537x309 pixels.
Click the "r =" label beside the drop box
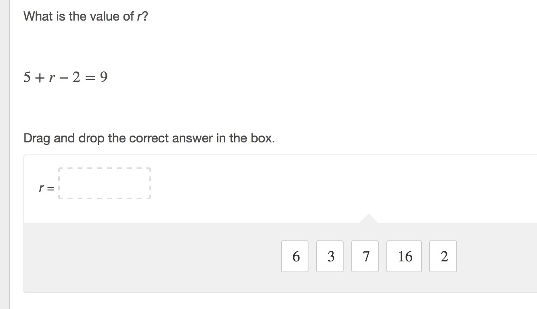click(46, 188)
